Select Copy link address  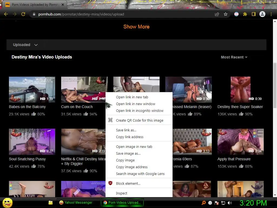pyautogui.click(x=139, y=137)
